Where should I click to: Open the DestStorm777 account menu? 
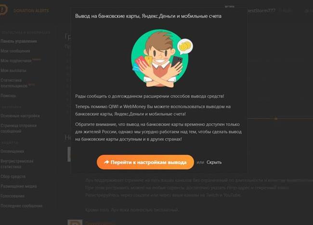[261, 11]
